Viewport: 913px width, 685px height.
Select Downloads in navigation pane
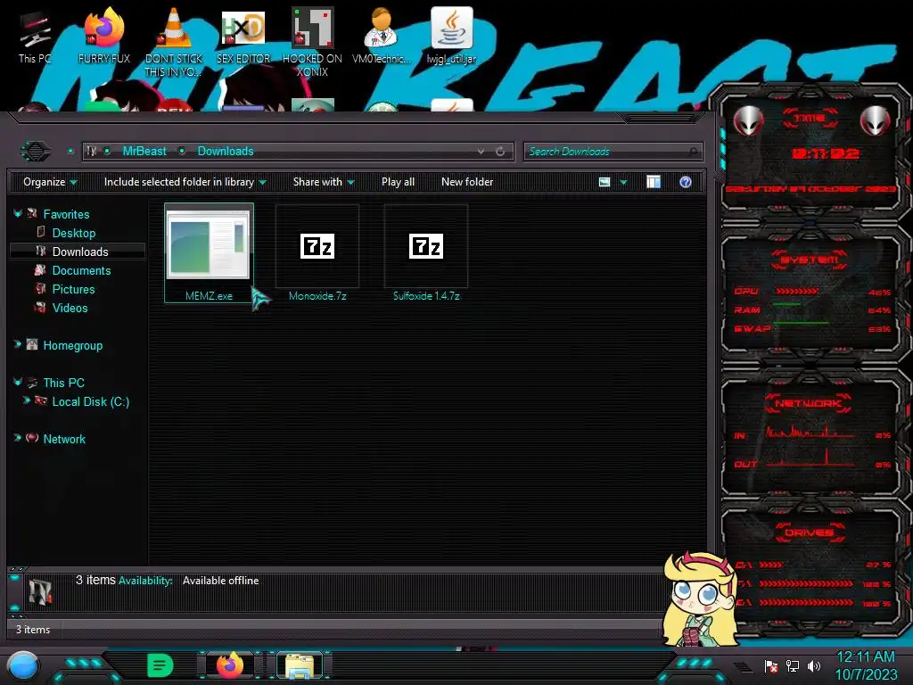(80, 252)
